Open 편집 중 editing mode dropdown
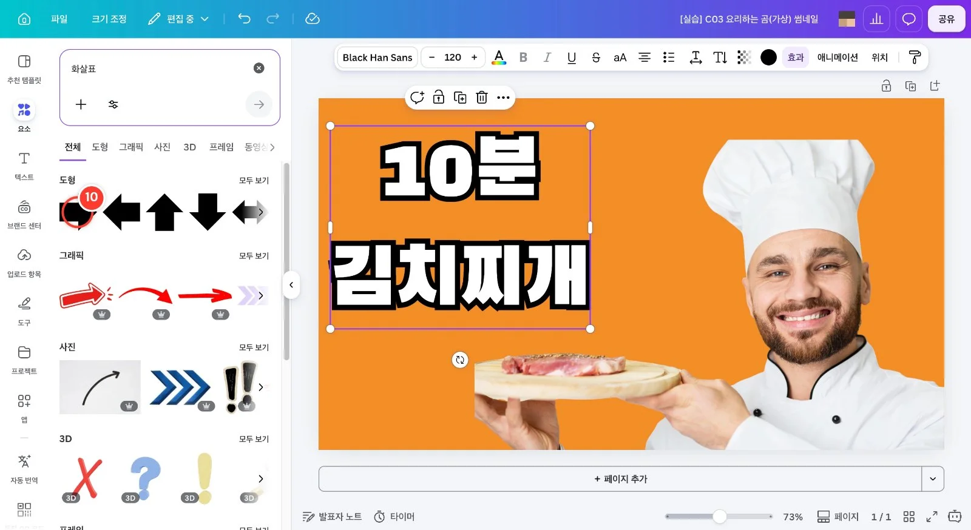Image resolution: width=971 pixels, height=530 pixels. click(x=178, y=19)
